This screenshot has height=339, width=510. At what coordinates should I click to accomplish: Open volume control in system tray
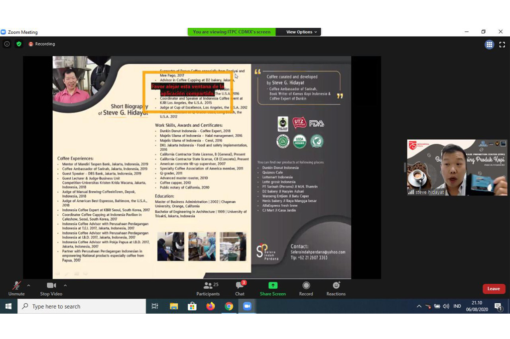coord(446,306)
